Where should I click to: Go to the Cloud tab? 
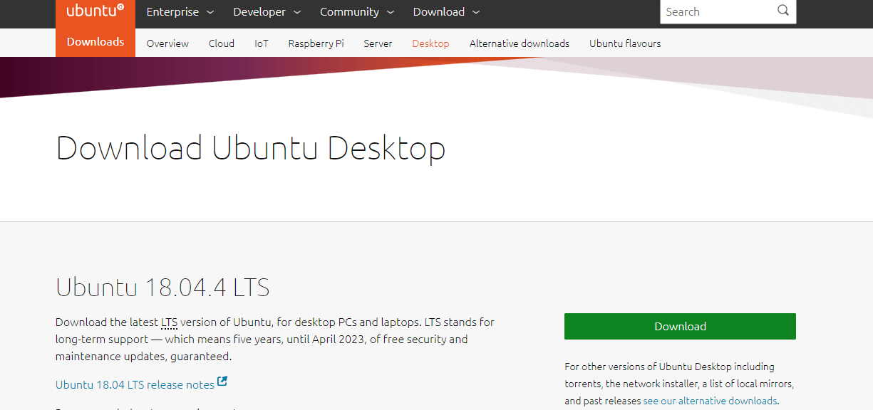[222, 43]
